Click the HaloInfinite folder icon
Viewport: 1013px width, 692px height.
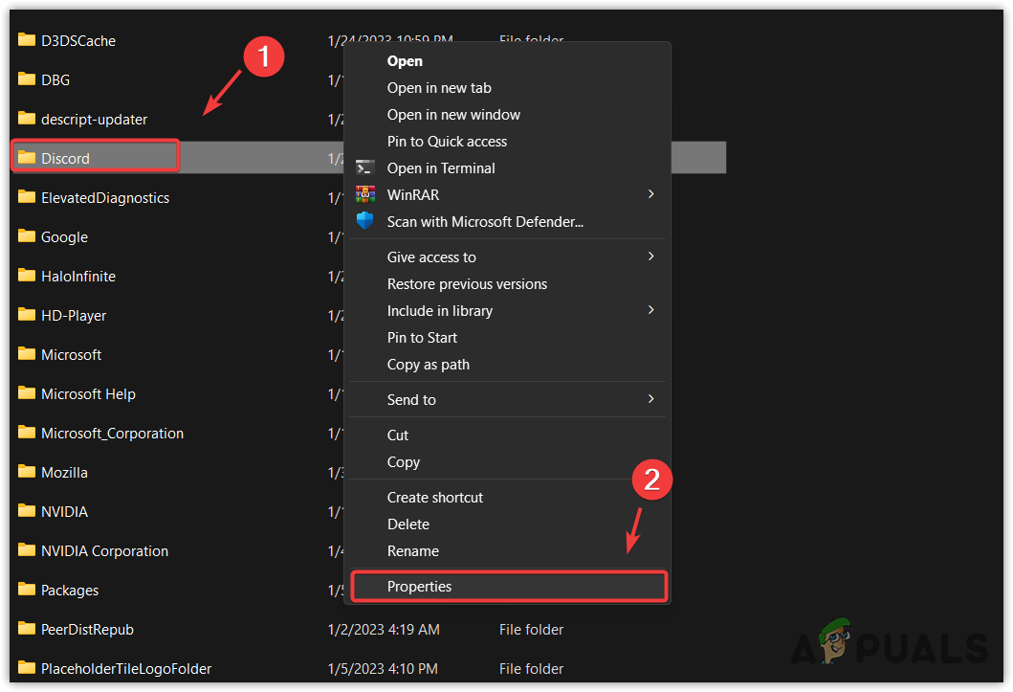[26, 276]
